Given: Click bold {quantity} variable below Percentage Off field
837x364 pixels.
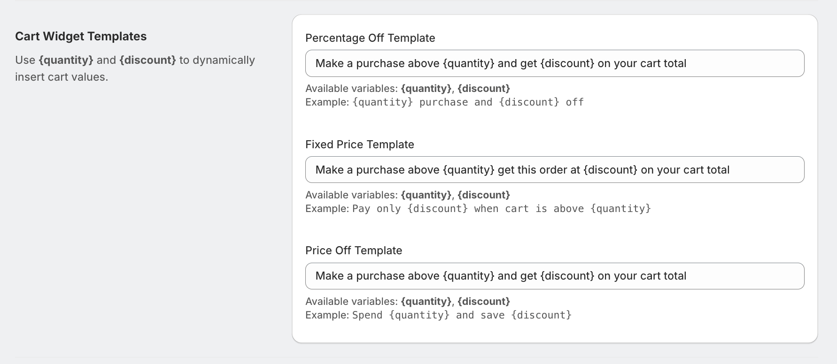Looking at the screenshot, I should (426, 89).
